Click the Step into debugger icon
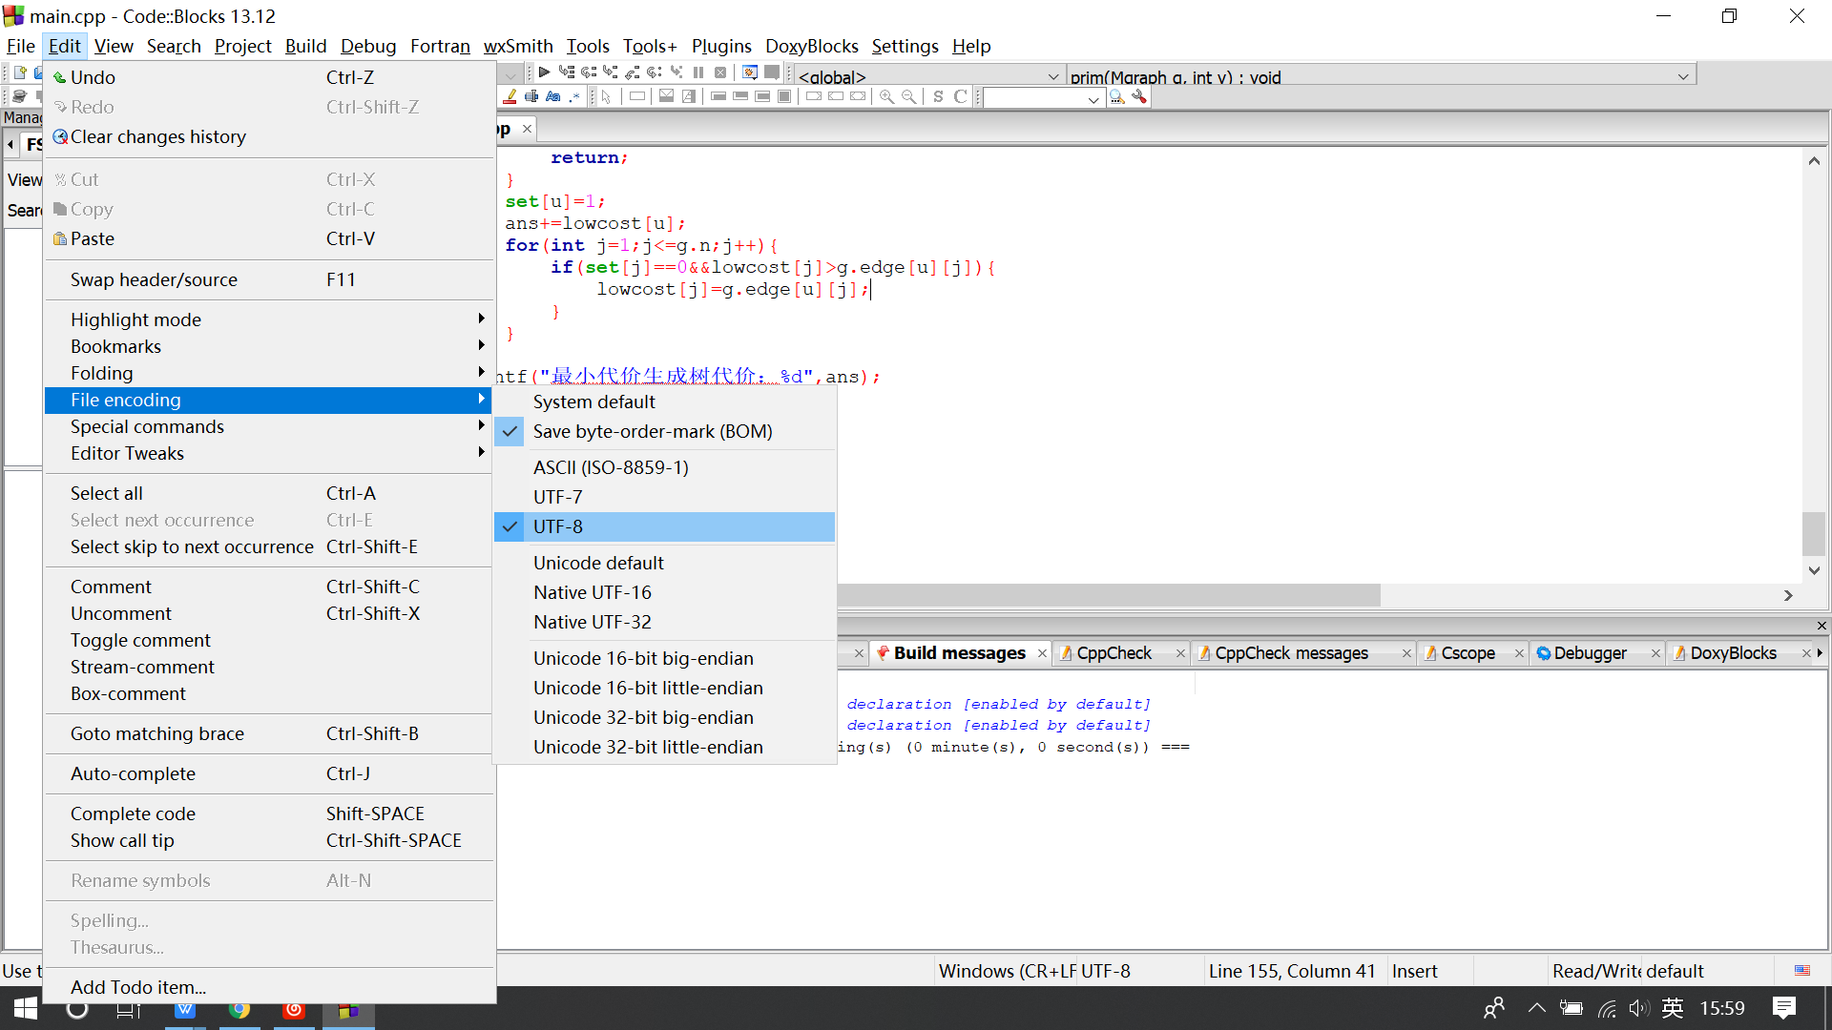 [x=611, y=72]
